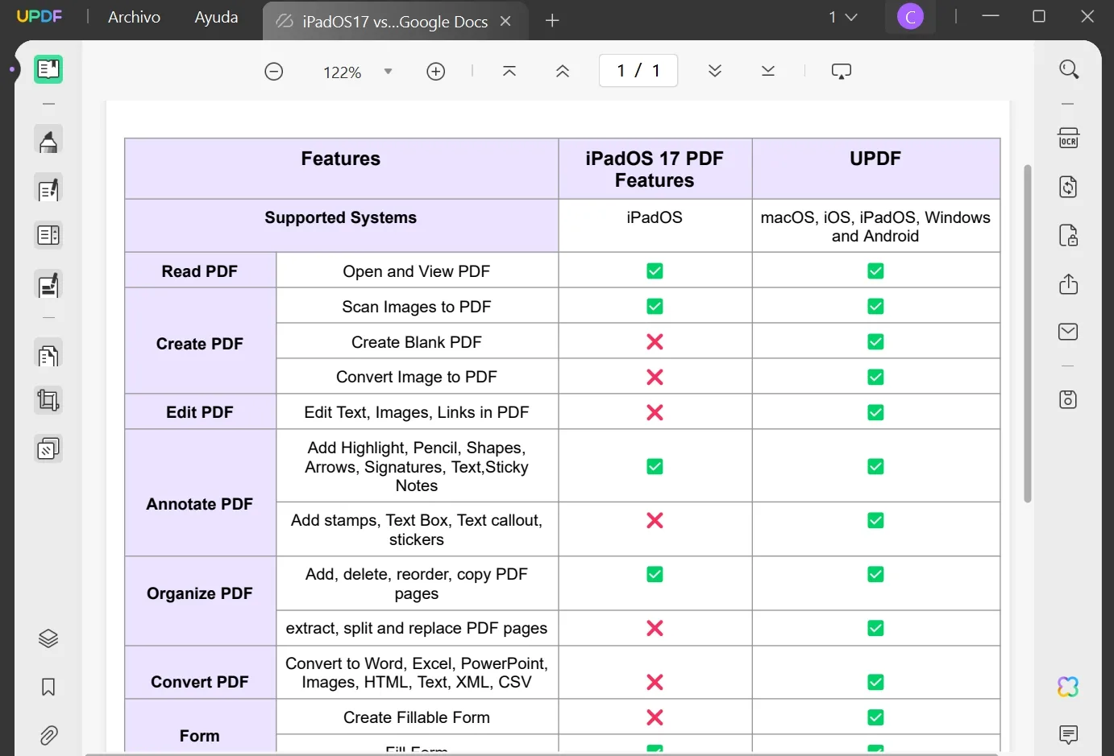Open the Archivo menu
Screen dimensions: 1114x756
pos(134,17)
